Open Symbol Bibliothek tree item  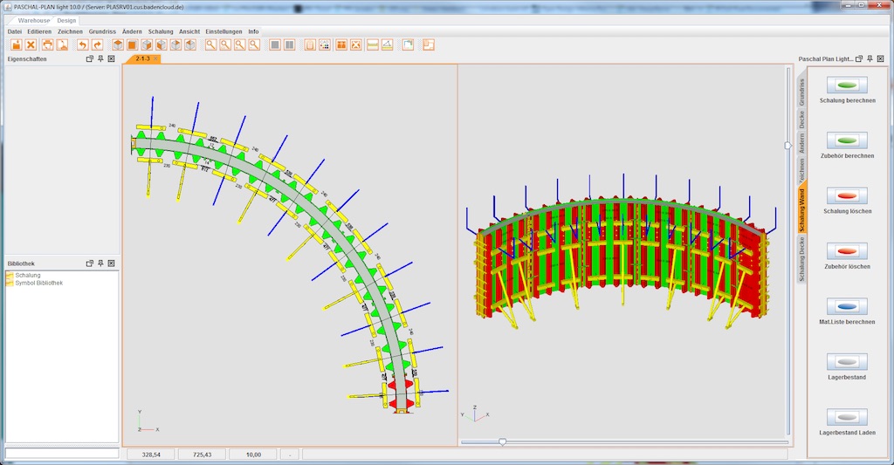(38, 283)
